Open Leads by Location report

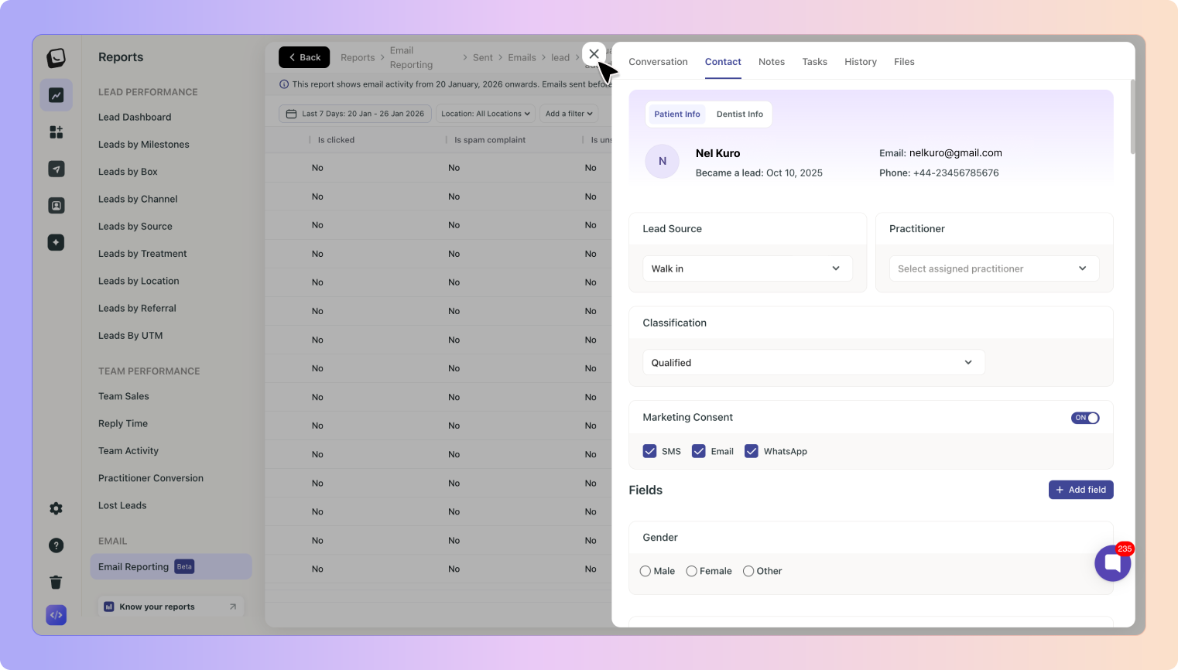pos(139,281)
